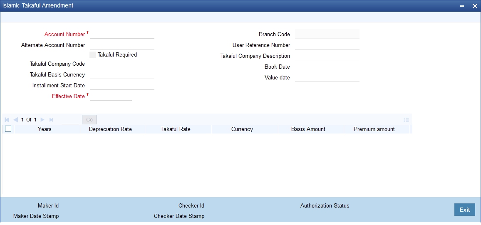Screen dimensions: 481x225
Task: Focus the Installment Start Date field
Action: coord(122,85)
